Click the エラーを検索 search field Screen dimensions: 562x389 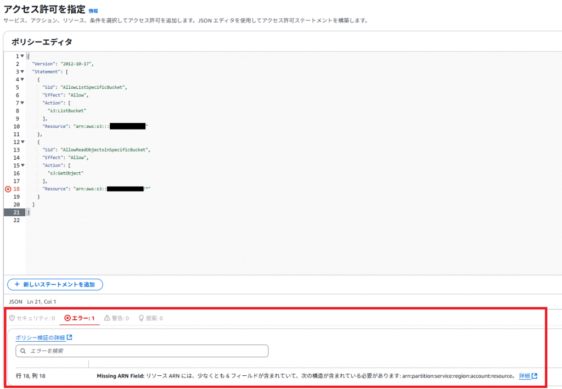142,351
